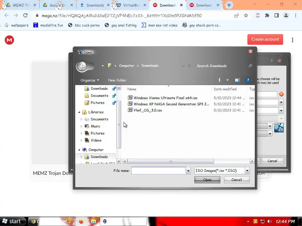Image resolution: width=302 pixels, height=226 pixels.
Task: Refresh the Downloads folder in the address bar
Action: (x=189, y=66)
